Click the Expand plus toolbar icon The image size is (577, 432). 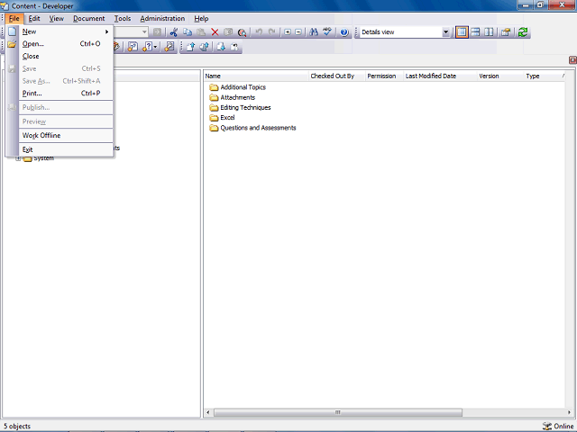288,32
